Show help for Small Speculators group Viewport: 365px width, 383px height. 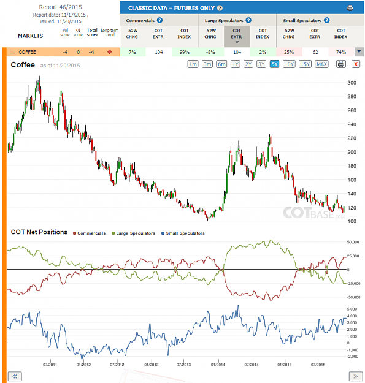tap(327, 20)
